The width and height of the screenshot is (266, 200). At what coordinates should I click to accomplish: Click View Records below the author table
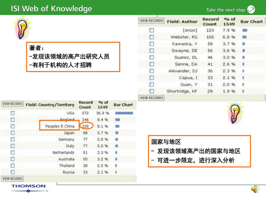click(151, 98)
